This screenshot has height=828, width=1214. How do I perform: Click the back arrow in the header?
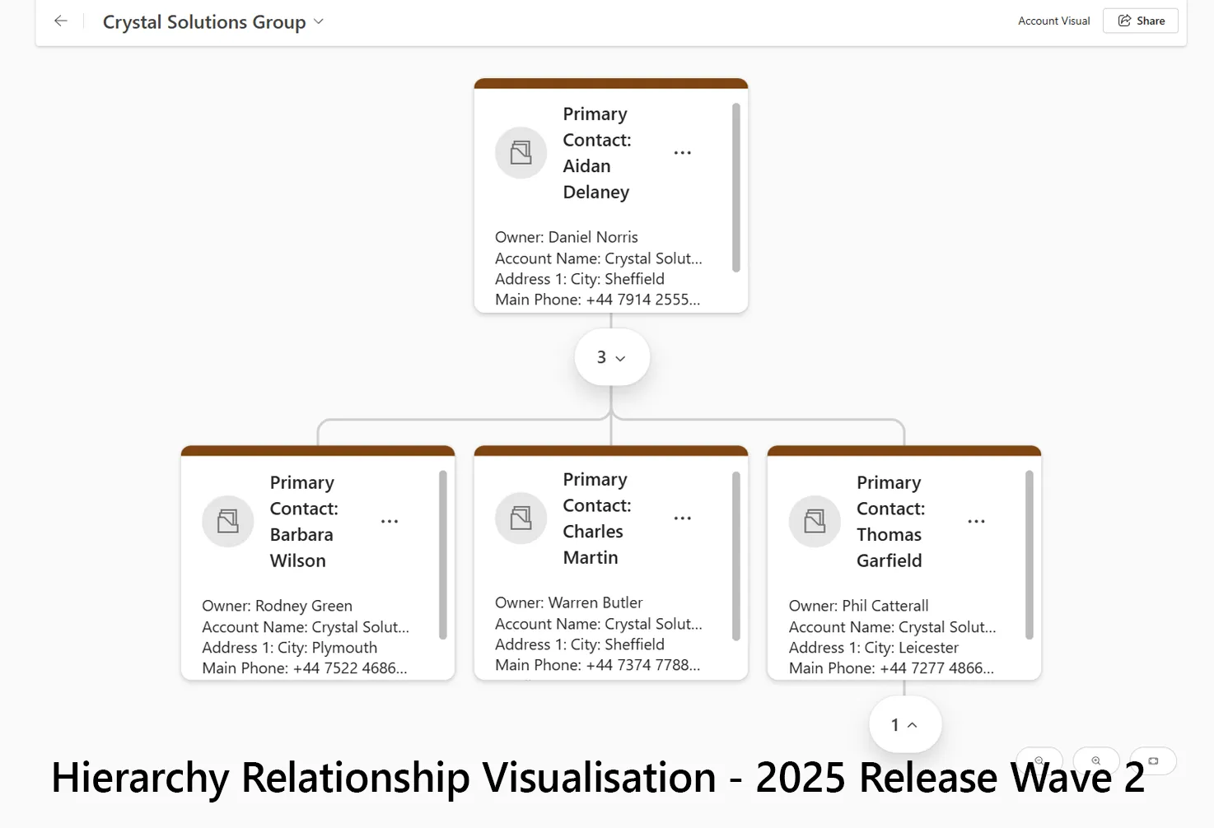click(x=60, y=21)
